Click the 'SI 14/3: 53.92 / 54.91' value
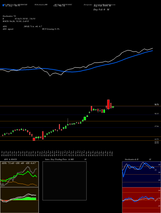 [25, 19]
